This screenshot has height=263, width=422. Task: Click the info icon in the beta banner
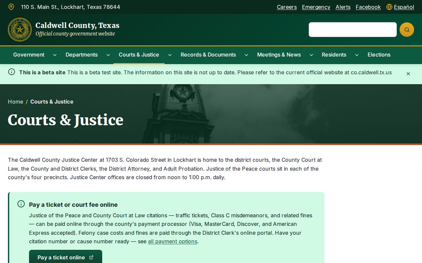click(12, 72)
